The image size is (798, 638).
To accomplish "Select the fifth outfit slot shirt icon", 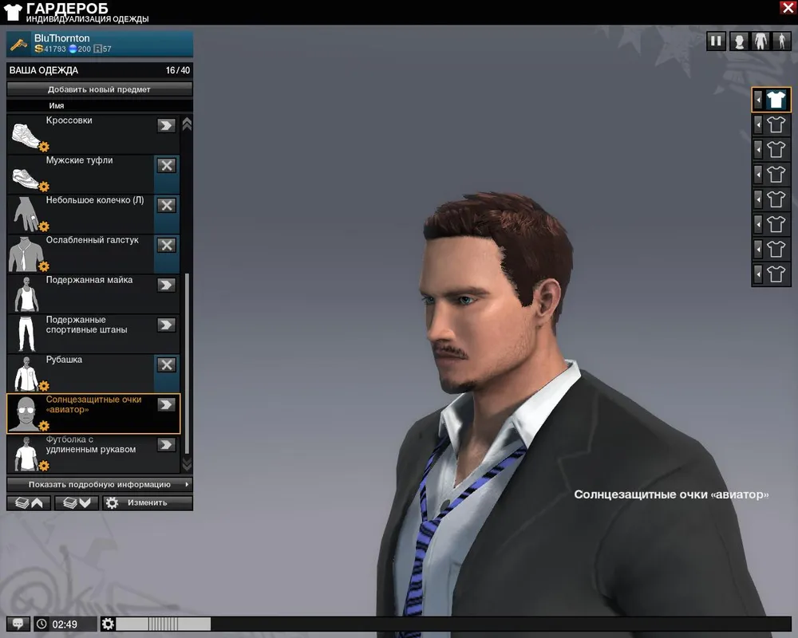I will pos(776,199).
